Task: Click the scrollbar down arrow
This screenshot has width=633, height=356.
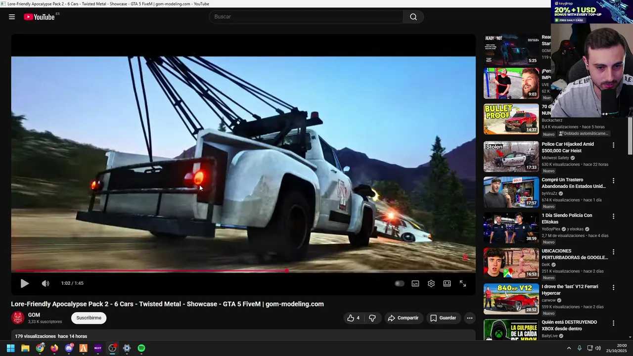Action: coord(630,337)
